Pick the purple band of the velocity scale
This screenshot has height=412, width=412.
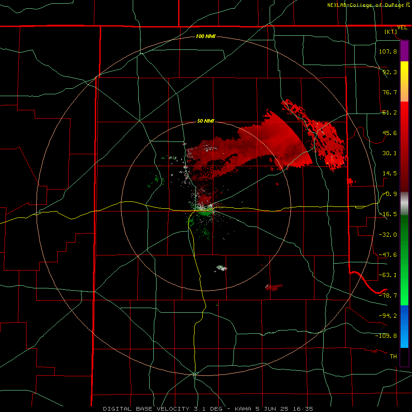404,51
